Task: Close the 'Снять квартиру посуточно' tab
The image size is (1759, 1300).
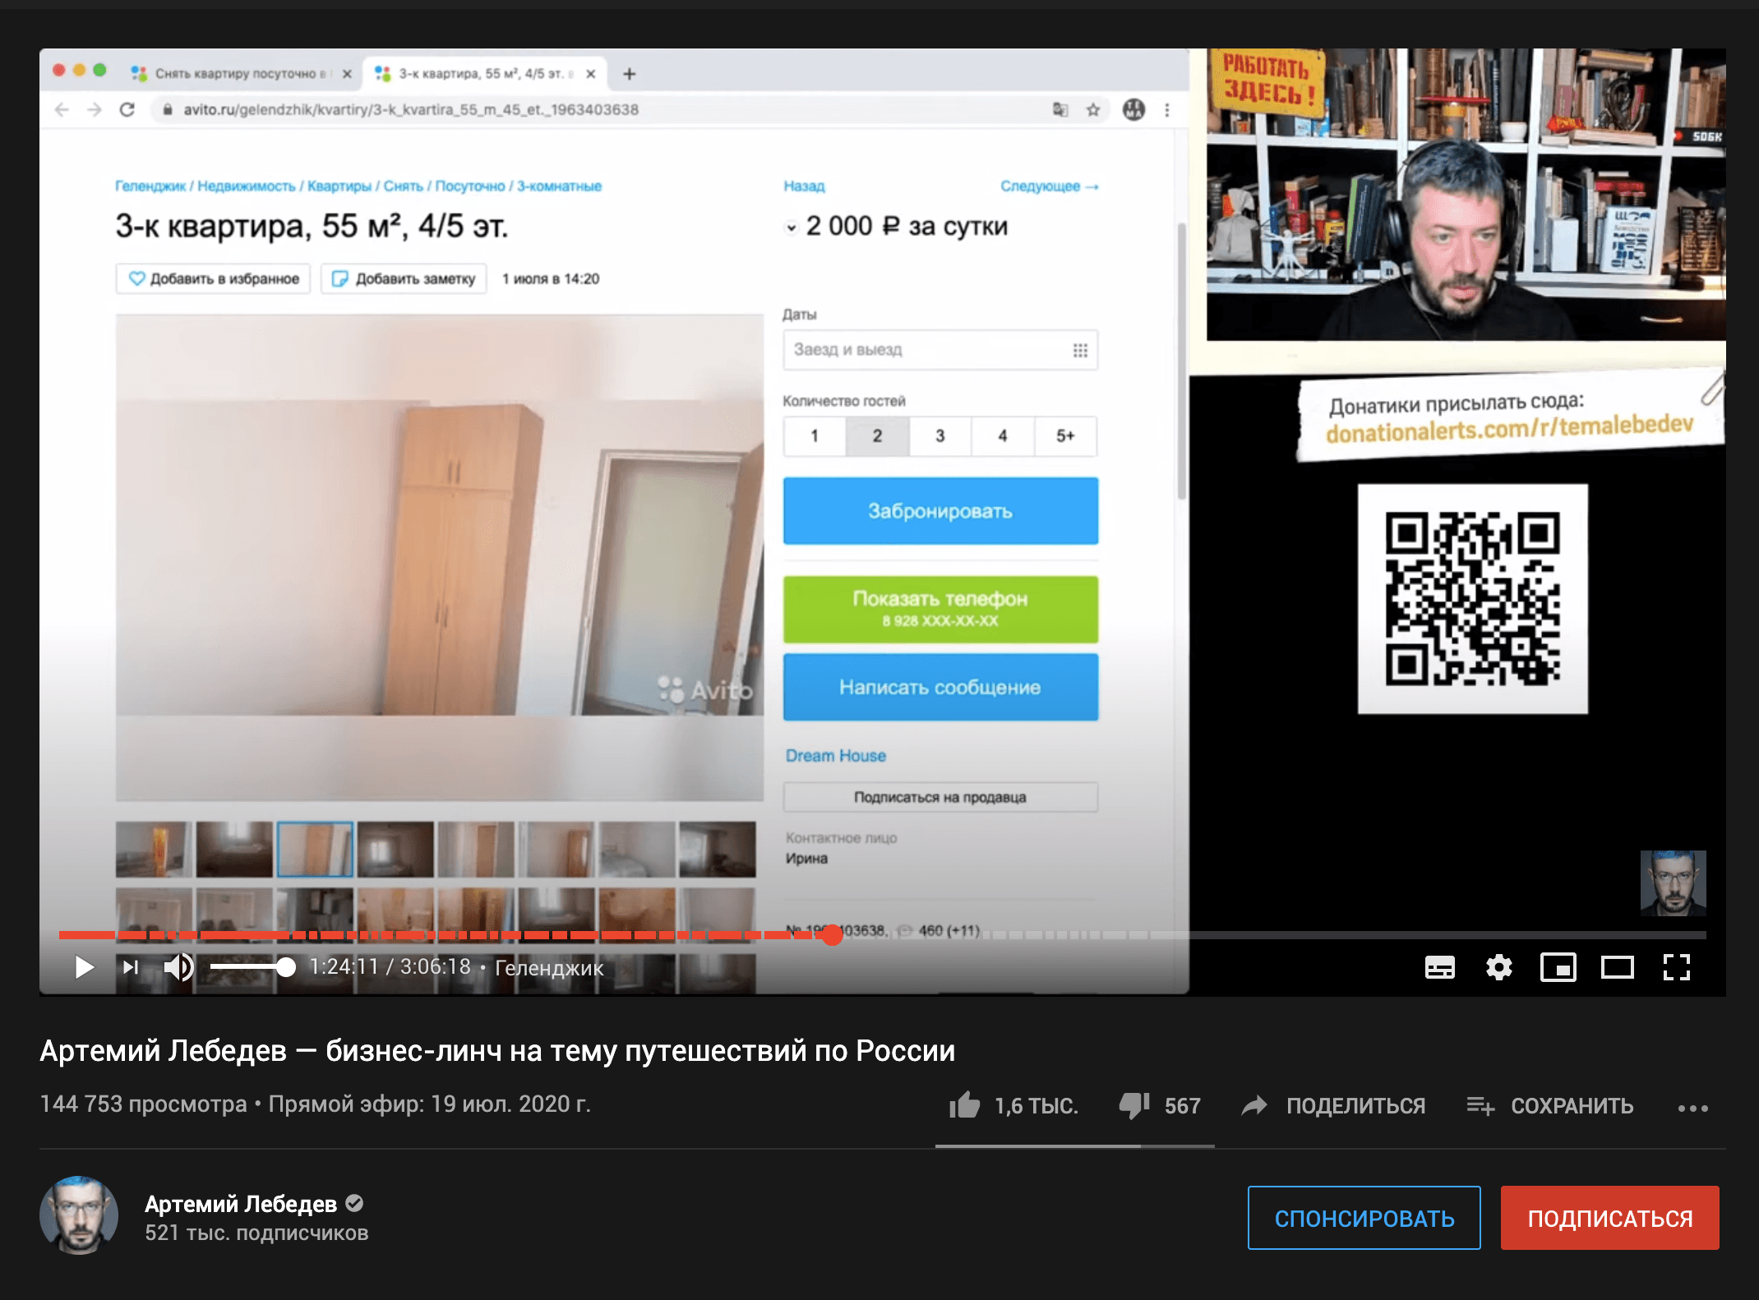Action: pyautogui.click(x=347, y=74)
